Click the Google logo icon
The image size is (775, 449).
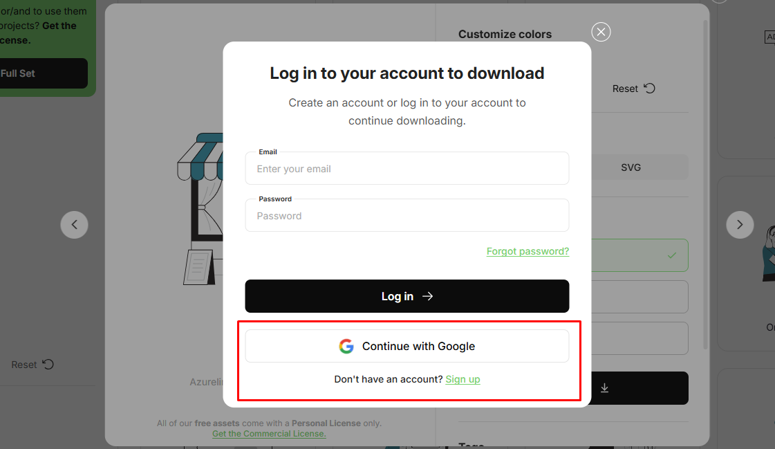click(346, 346)
